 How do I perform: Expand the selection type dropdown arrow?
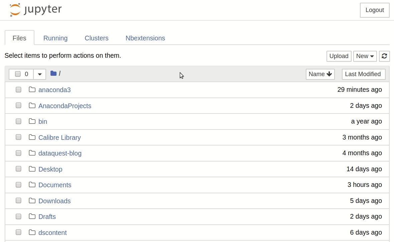click(x=40, y=74)
